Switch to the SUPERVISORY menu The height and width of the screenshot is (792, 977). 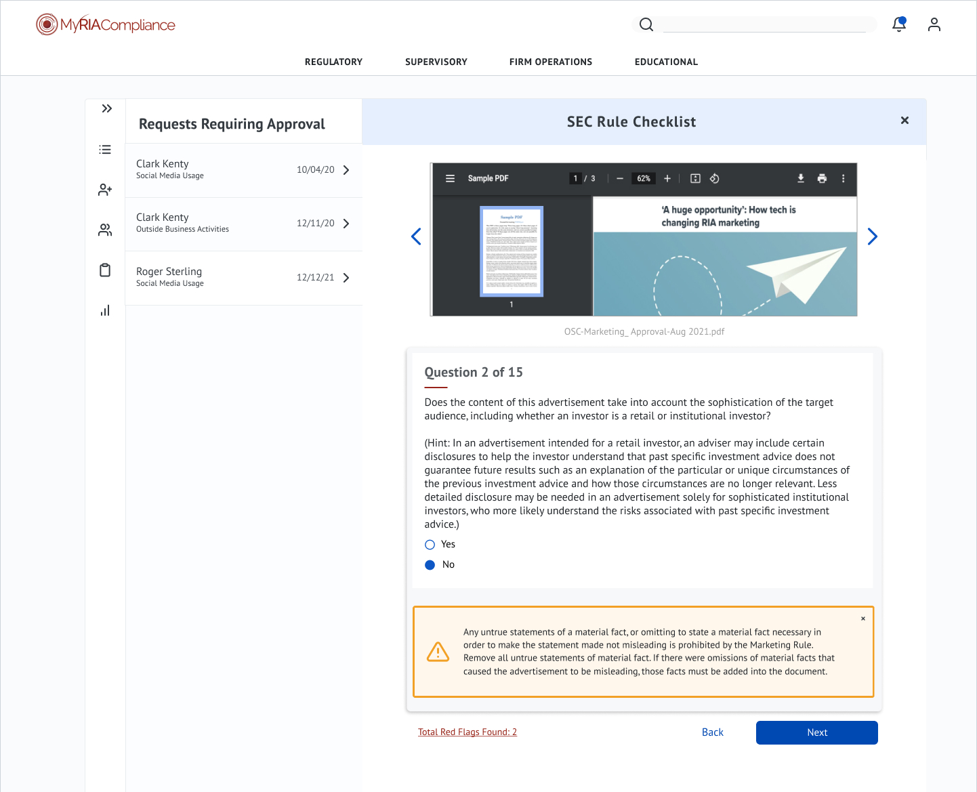(x=436, y=62)
